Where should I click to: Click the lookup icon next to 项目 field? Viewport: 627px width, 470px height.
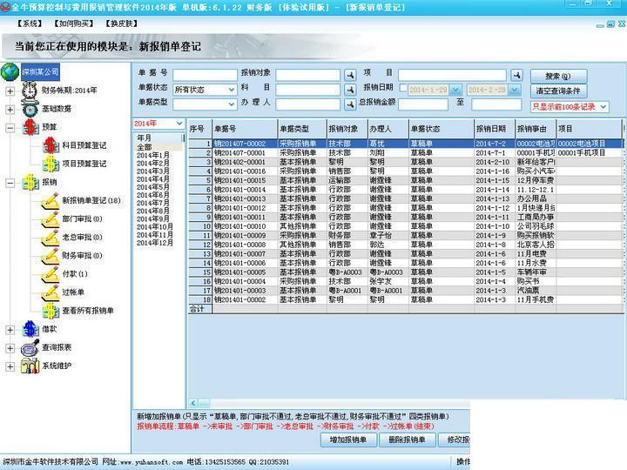[x=516, y=75]
